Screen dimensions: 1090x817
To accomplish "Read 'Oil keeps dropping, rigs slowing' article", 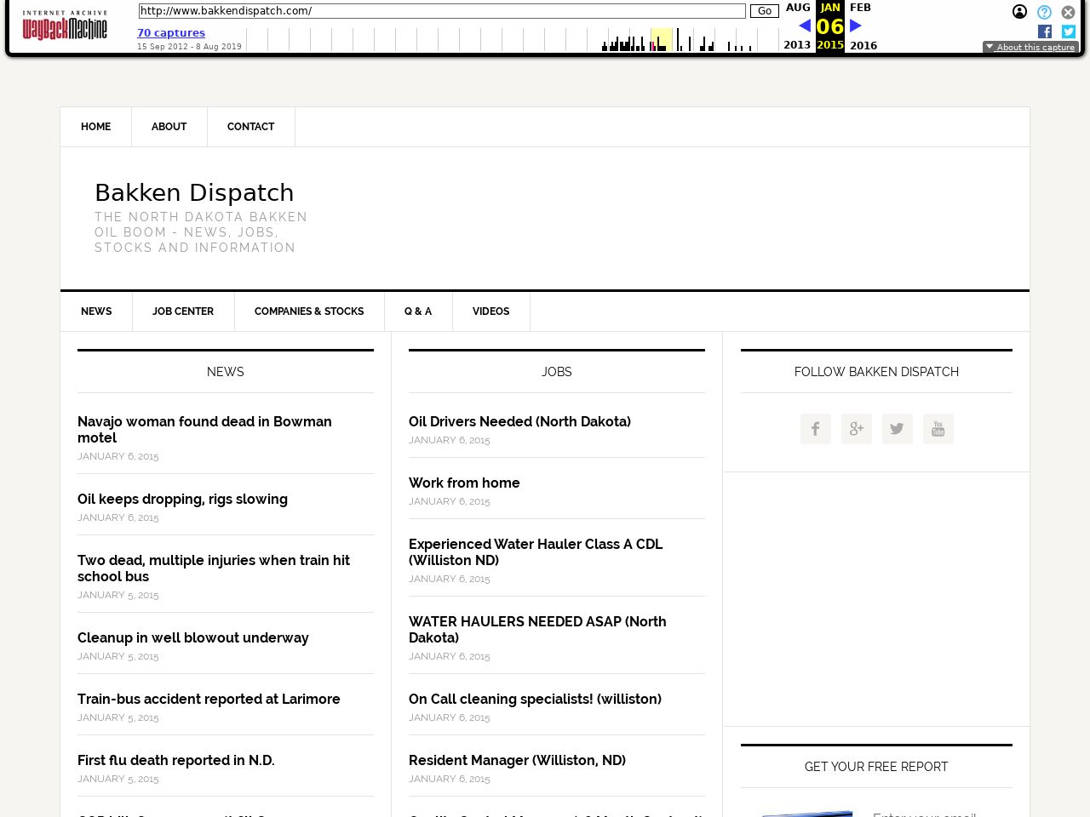I will [182, 500].
